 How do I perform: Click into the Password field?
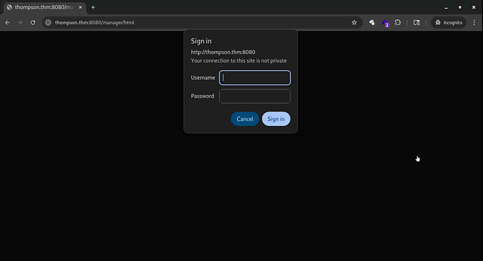click(x=255, y=96)
